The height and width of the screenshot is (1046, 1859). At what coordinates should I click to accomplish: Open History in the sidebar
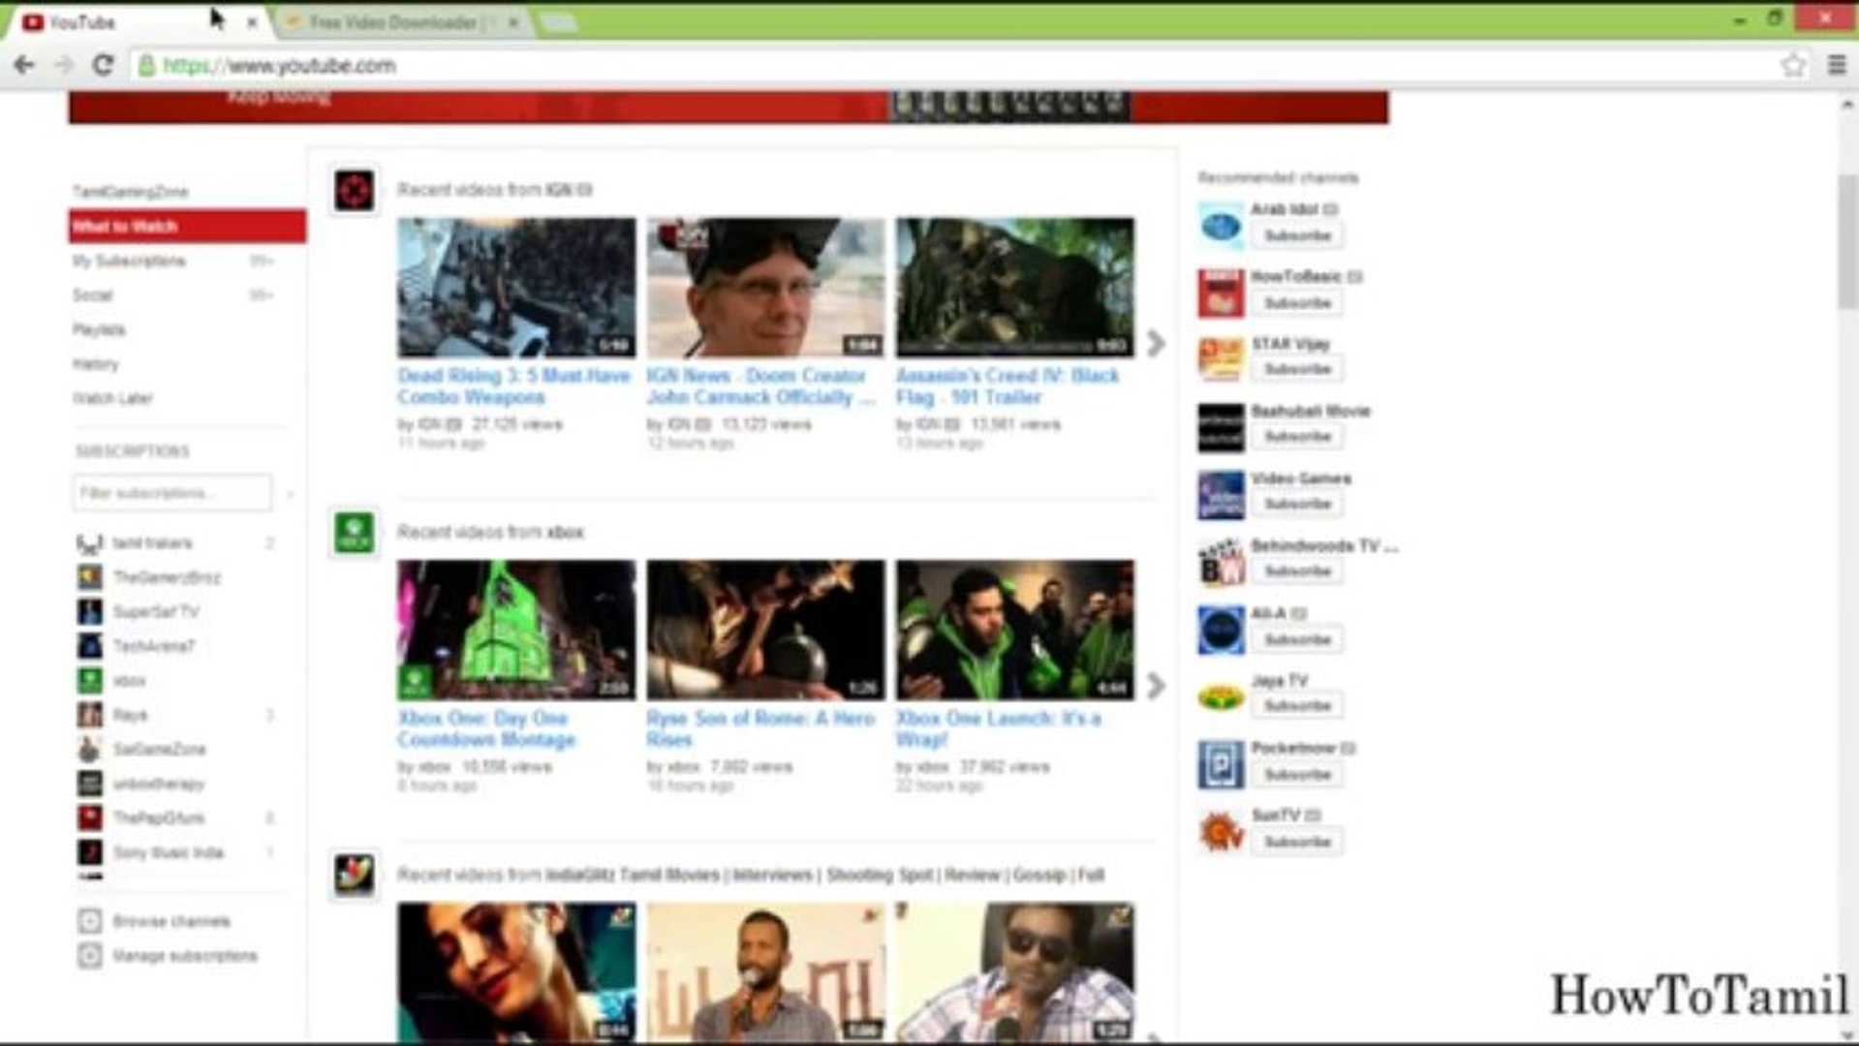95,364
